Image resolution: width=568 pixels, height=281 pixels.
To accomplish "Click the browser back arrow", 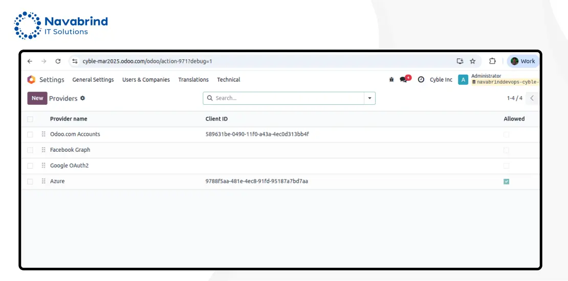I will click(30, 61).
